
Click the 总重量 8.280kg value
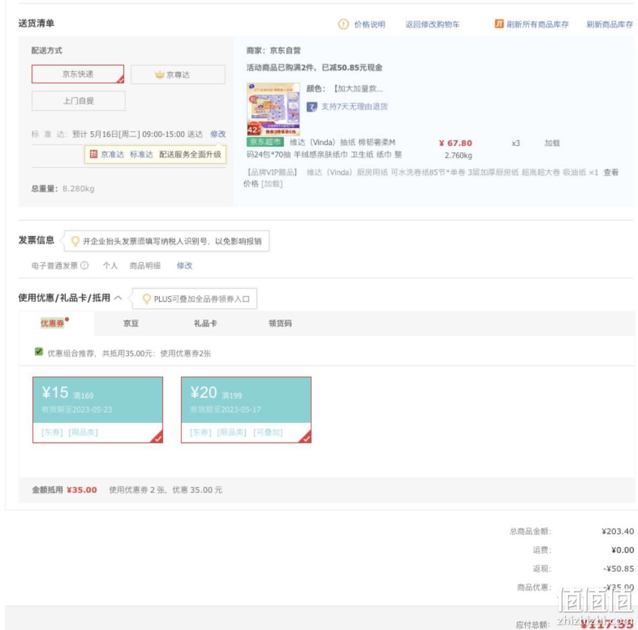point(78,189)
